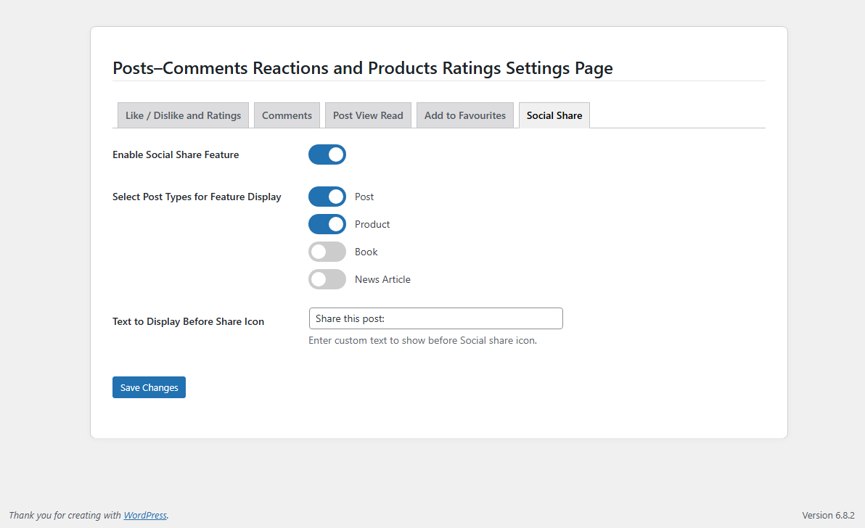Click the Social Share tab
This screenshot has width=865, height=528.
point(554,115)
